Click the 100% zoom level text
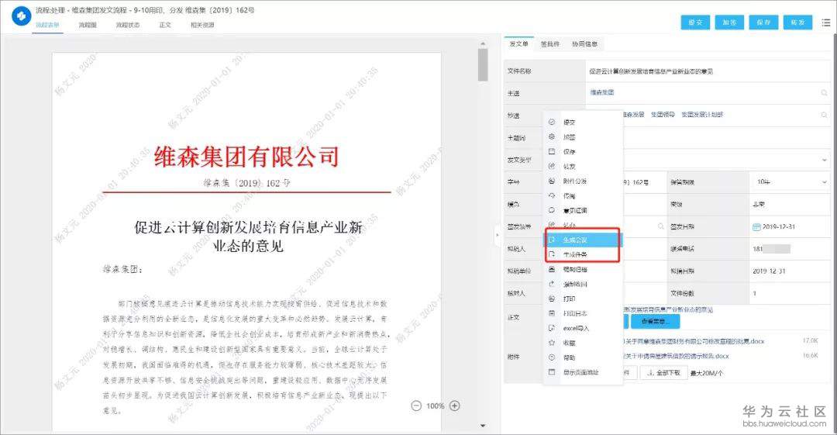Viewport: 837px width, 435px height. tap(436, 406)
